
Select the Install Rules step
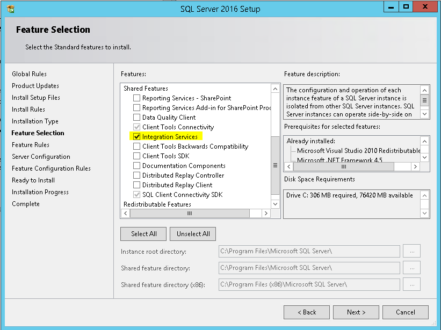coord(28,109)
